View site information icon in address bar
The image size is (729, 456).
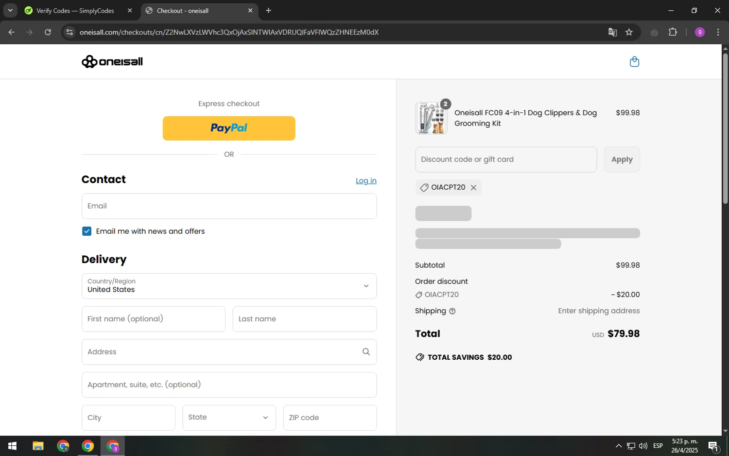[x=69, y=32]
